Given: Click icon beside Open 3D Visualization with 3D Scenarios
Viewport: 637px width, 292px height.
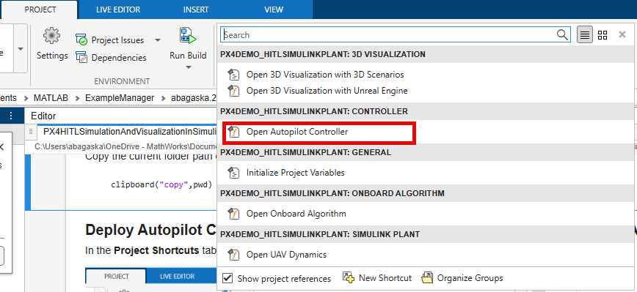Looking at the screenshot, I should click(x=233, y=75).
